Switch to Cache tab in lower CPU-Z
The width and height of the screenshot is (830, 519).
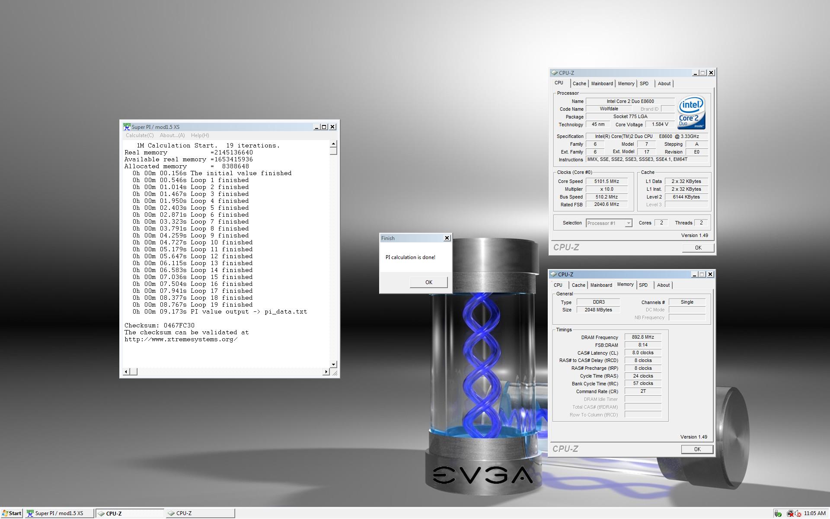click(x=578, y=285)
